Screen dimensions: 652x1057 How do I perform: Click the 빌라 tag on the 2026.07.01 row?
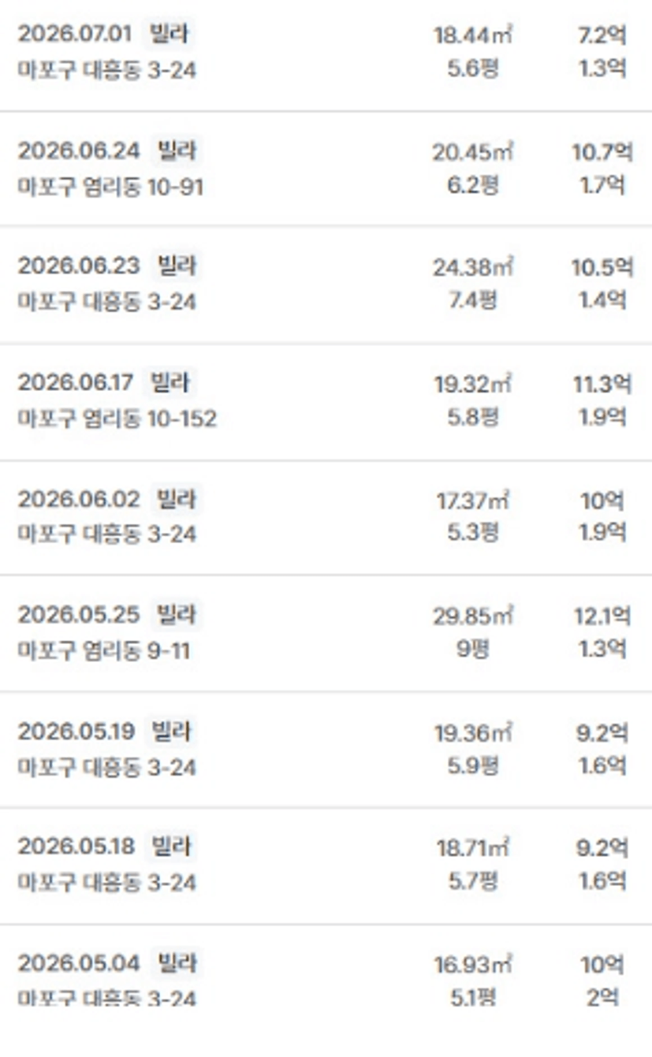[x=170, y=35]
